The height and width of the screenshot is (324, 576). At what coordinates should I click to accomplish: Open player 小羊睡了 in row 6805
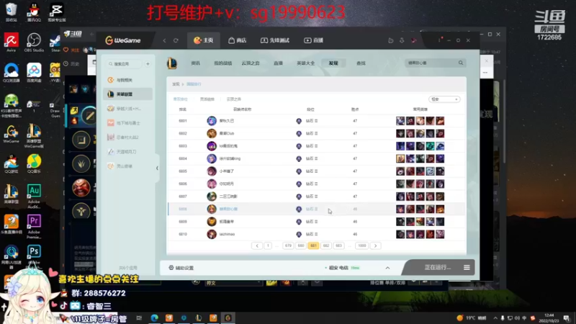(227, 171)
